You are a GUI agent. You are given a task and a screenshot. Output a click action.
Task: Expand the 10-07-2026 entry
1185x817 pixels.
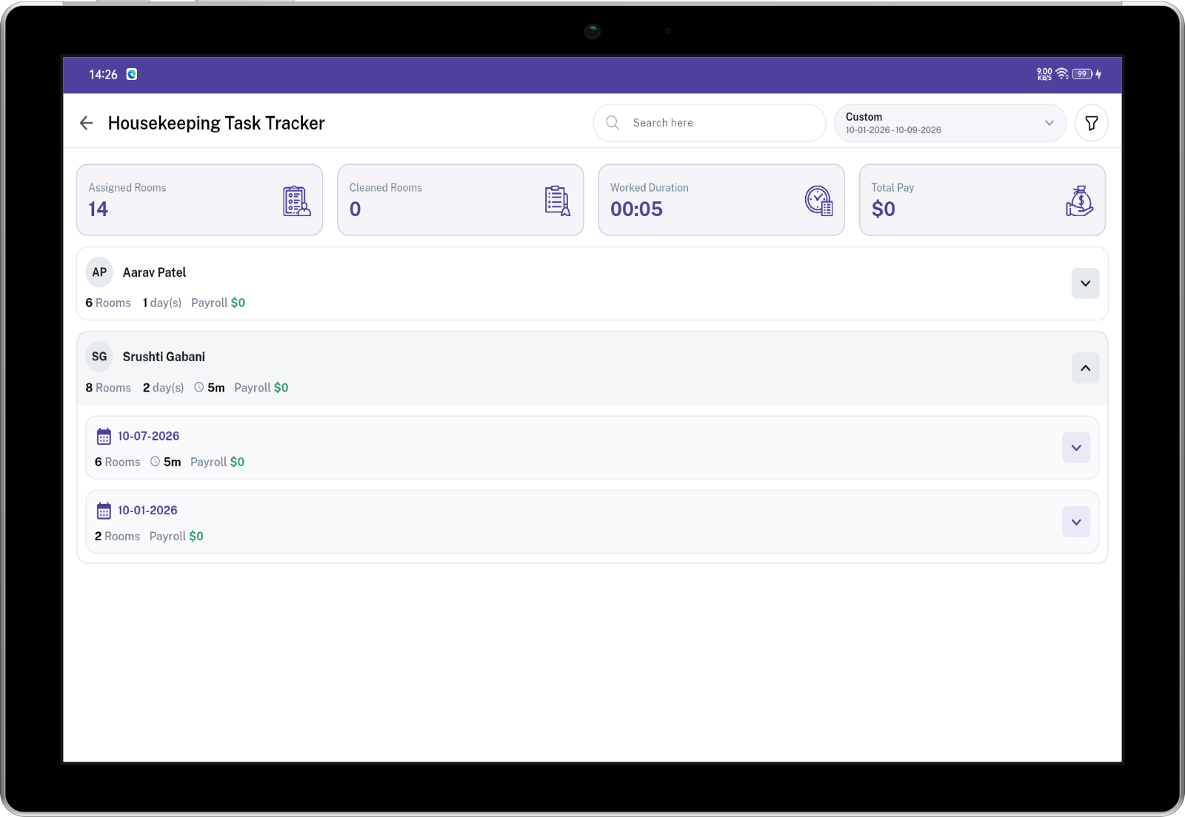pos(1076,448)
